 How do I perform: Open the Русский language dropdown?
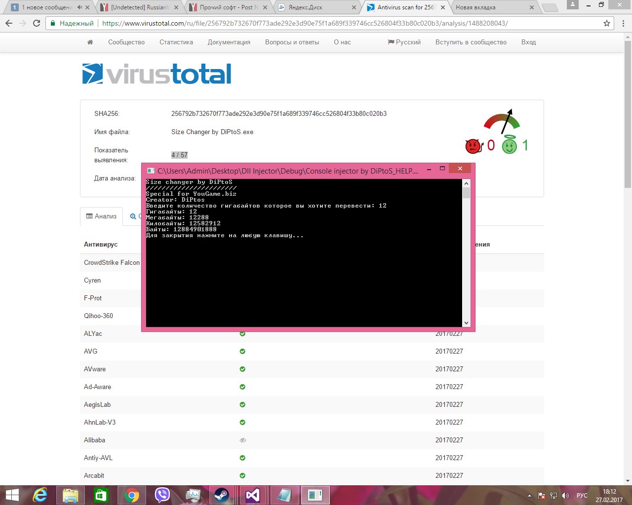coord(404,42)
